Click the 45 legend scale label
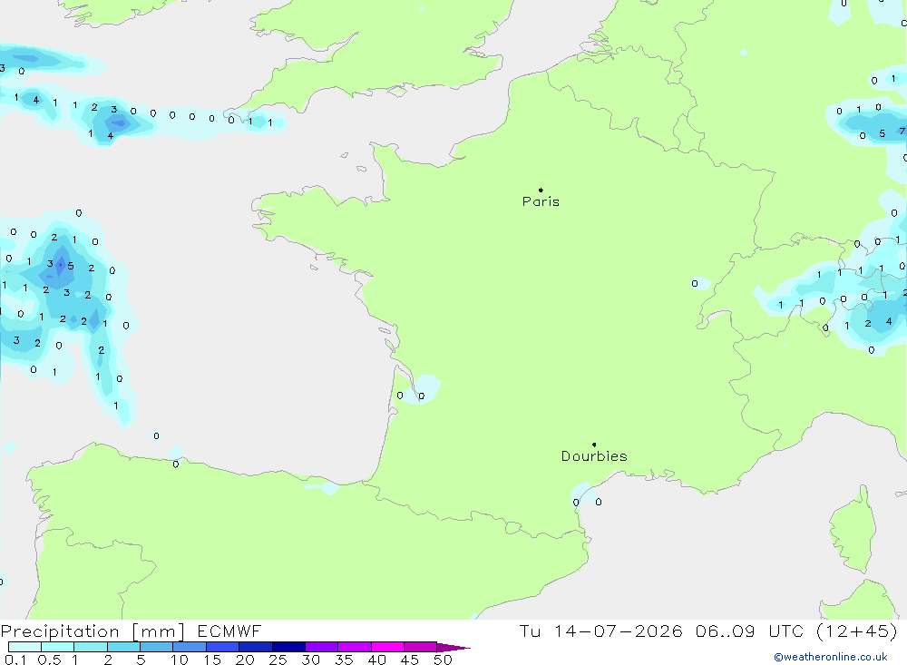This screenshot has width=907, height=665. [410, 660]
